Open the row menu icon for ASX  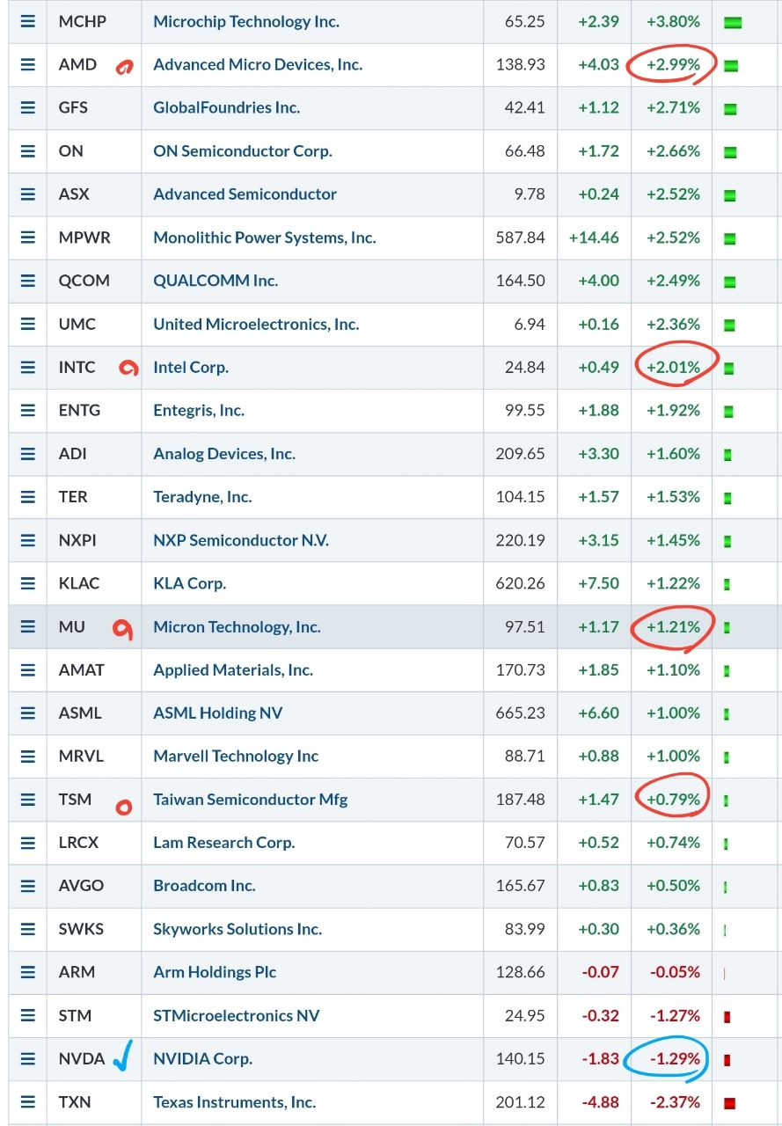click(x=28, y=194)
